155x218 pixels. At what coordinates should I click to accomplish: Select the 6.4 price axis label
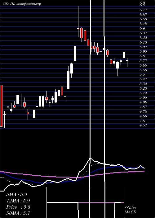pyautogui.click(x=142, y=28)
